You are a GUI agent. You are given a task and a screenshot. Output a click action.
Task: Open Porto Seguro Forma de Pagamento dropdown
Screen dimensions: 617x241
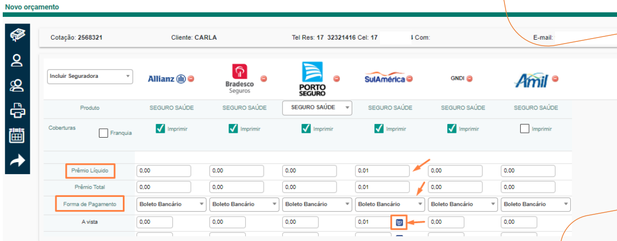click(317, 204)
